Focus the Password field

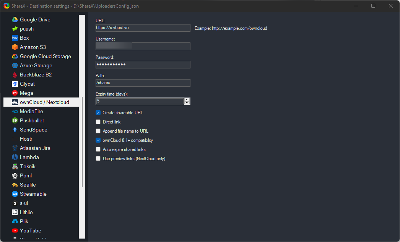(143, 65)
